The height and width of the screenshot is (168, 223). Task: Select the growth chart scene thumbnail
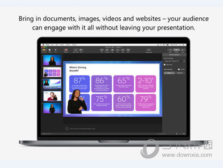(x=52, y=84)
